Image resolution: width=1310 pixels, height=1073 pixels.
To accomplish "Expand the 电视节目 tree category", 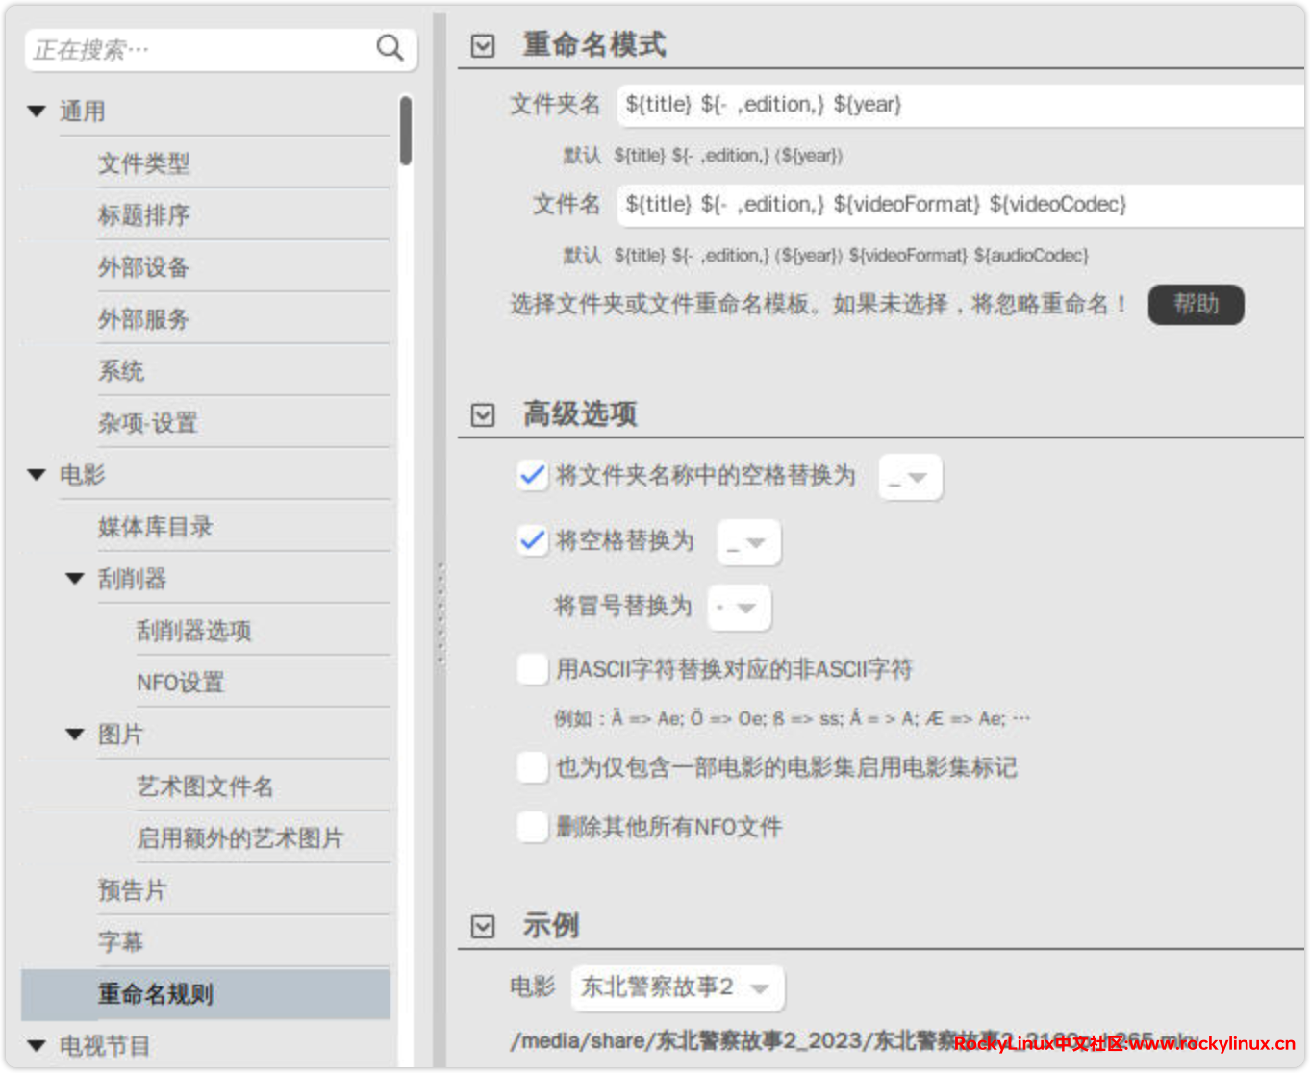I will [x=38, y=1046].
